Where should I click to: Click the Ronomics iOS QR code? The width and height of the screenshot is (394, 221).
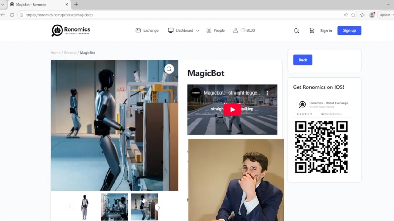(321, 147)
